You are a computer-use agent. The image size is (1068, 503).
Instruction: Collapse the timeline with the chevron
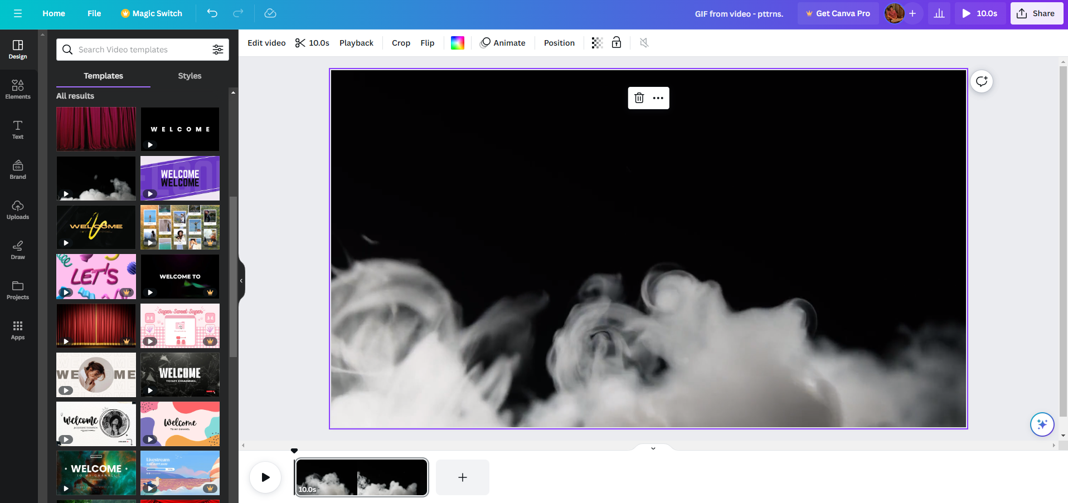point(653,448)
